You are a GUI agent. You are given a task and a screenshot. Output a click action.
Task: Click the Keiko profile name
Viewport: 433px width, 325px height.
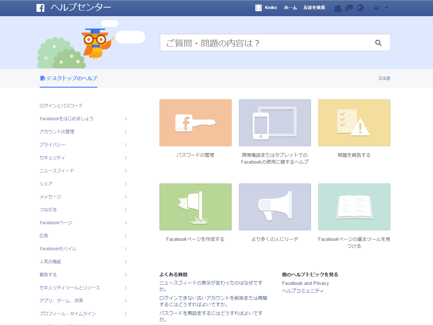(271, 8)
